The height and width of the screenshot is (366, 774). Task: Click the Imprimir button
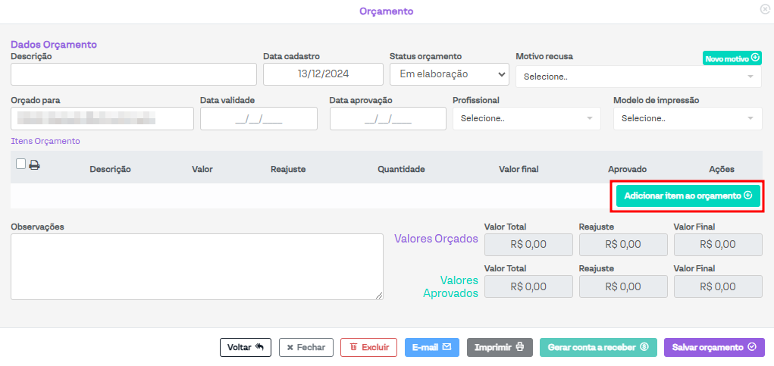click(500, 347)
